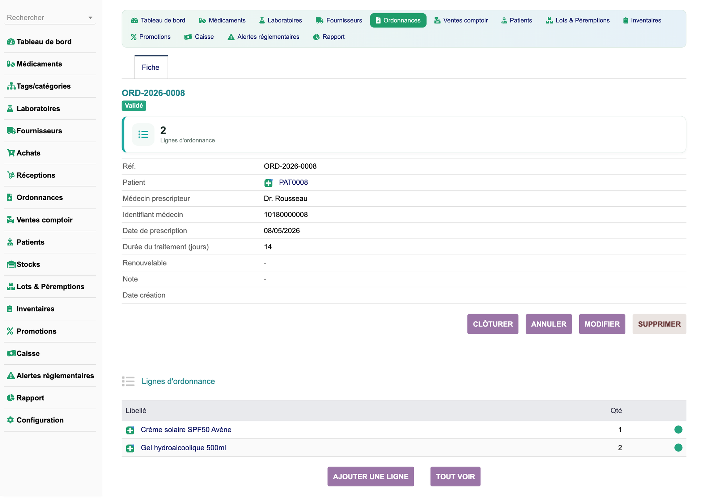Click the Supprimer button
This screenshot has height=498, width=704.
tap(659, 324)
